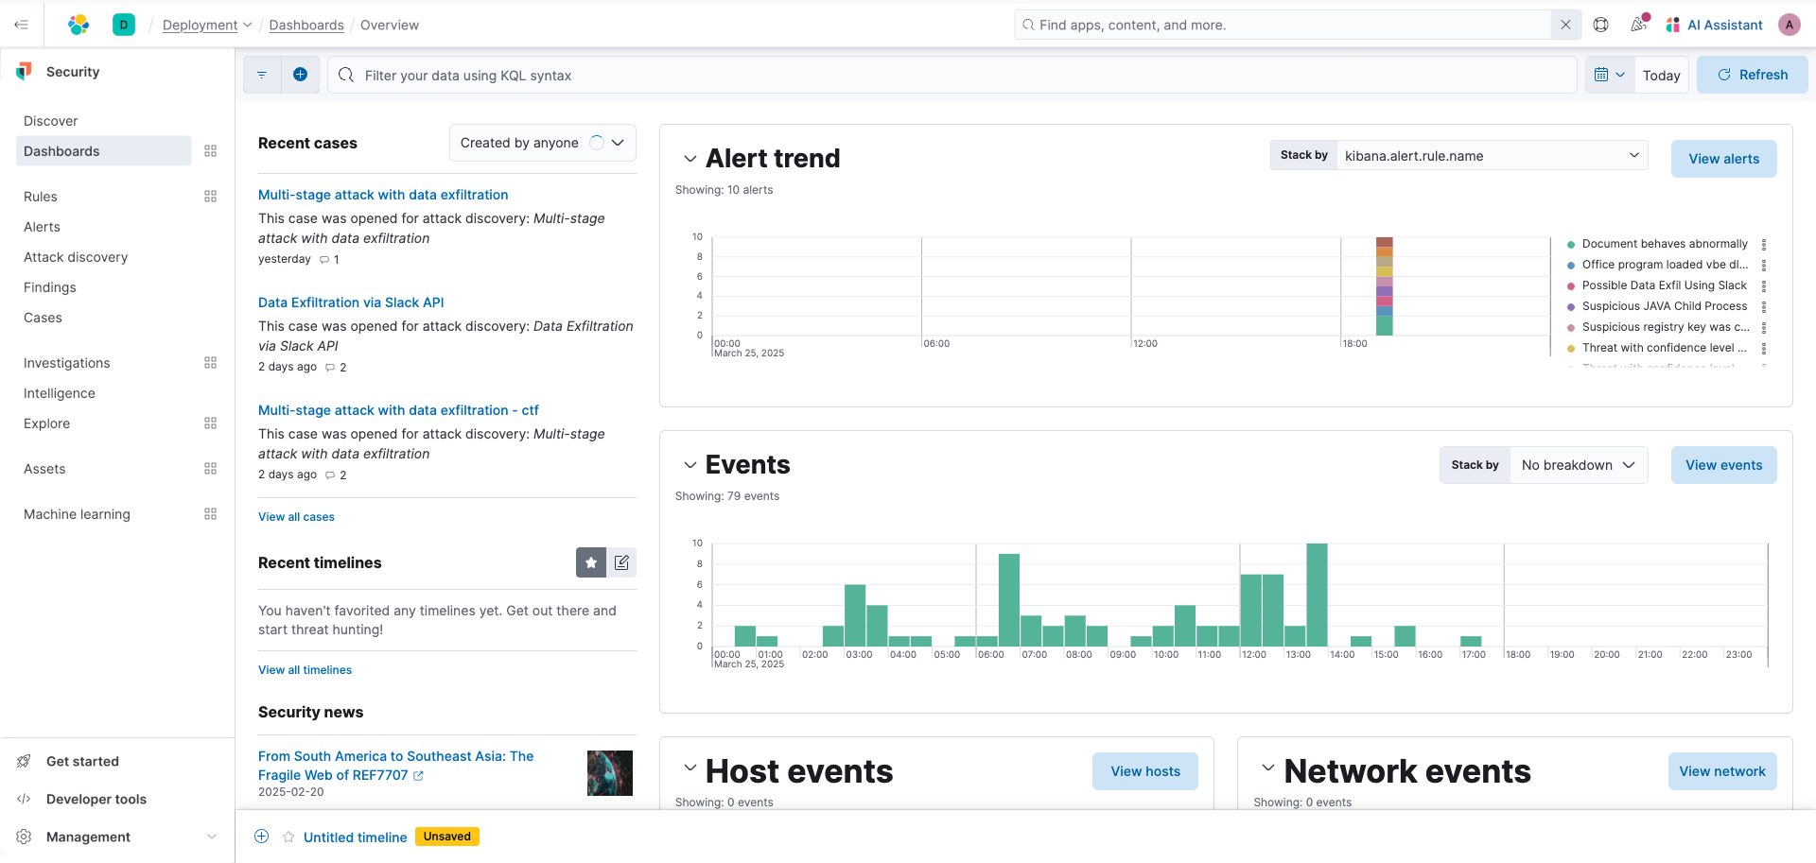Open the calendar date quick menu
1816x863 pixels.
(1609, 75)
